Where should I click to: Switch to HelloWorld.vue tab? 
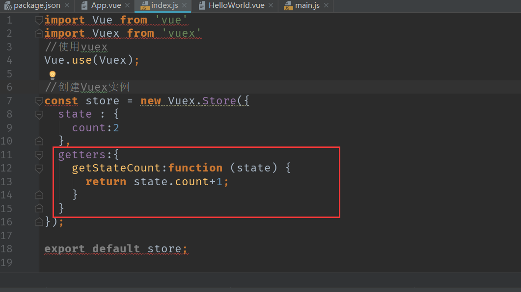click(x=236, y=6)
